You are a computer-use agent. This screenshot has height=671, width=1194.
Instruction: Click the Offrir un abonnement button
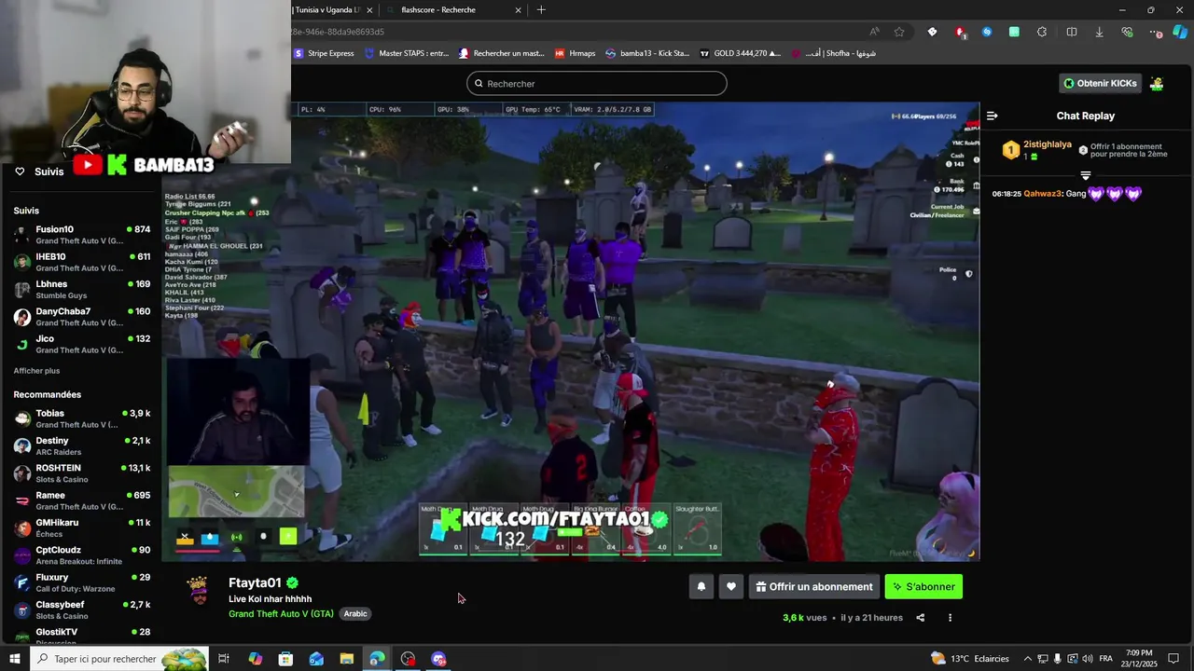814,587
